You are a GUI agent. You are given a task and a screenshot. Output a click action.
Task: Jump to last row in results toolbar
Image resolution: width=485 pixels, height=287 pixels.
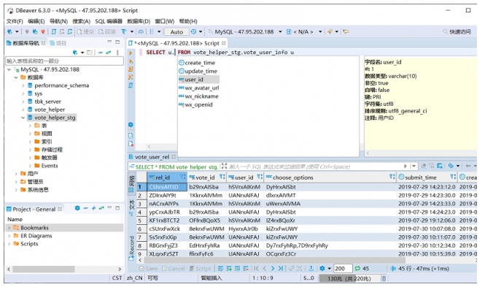[281, 269]
